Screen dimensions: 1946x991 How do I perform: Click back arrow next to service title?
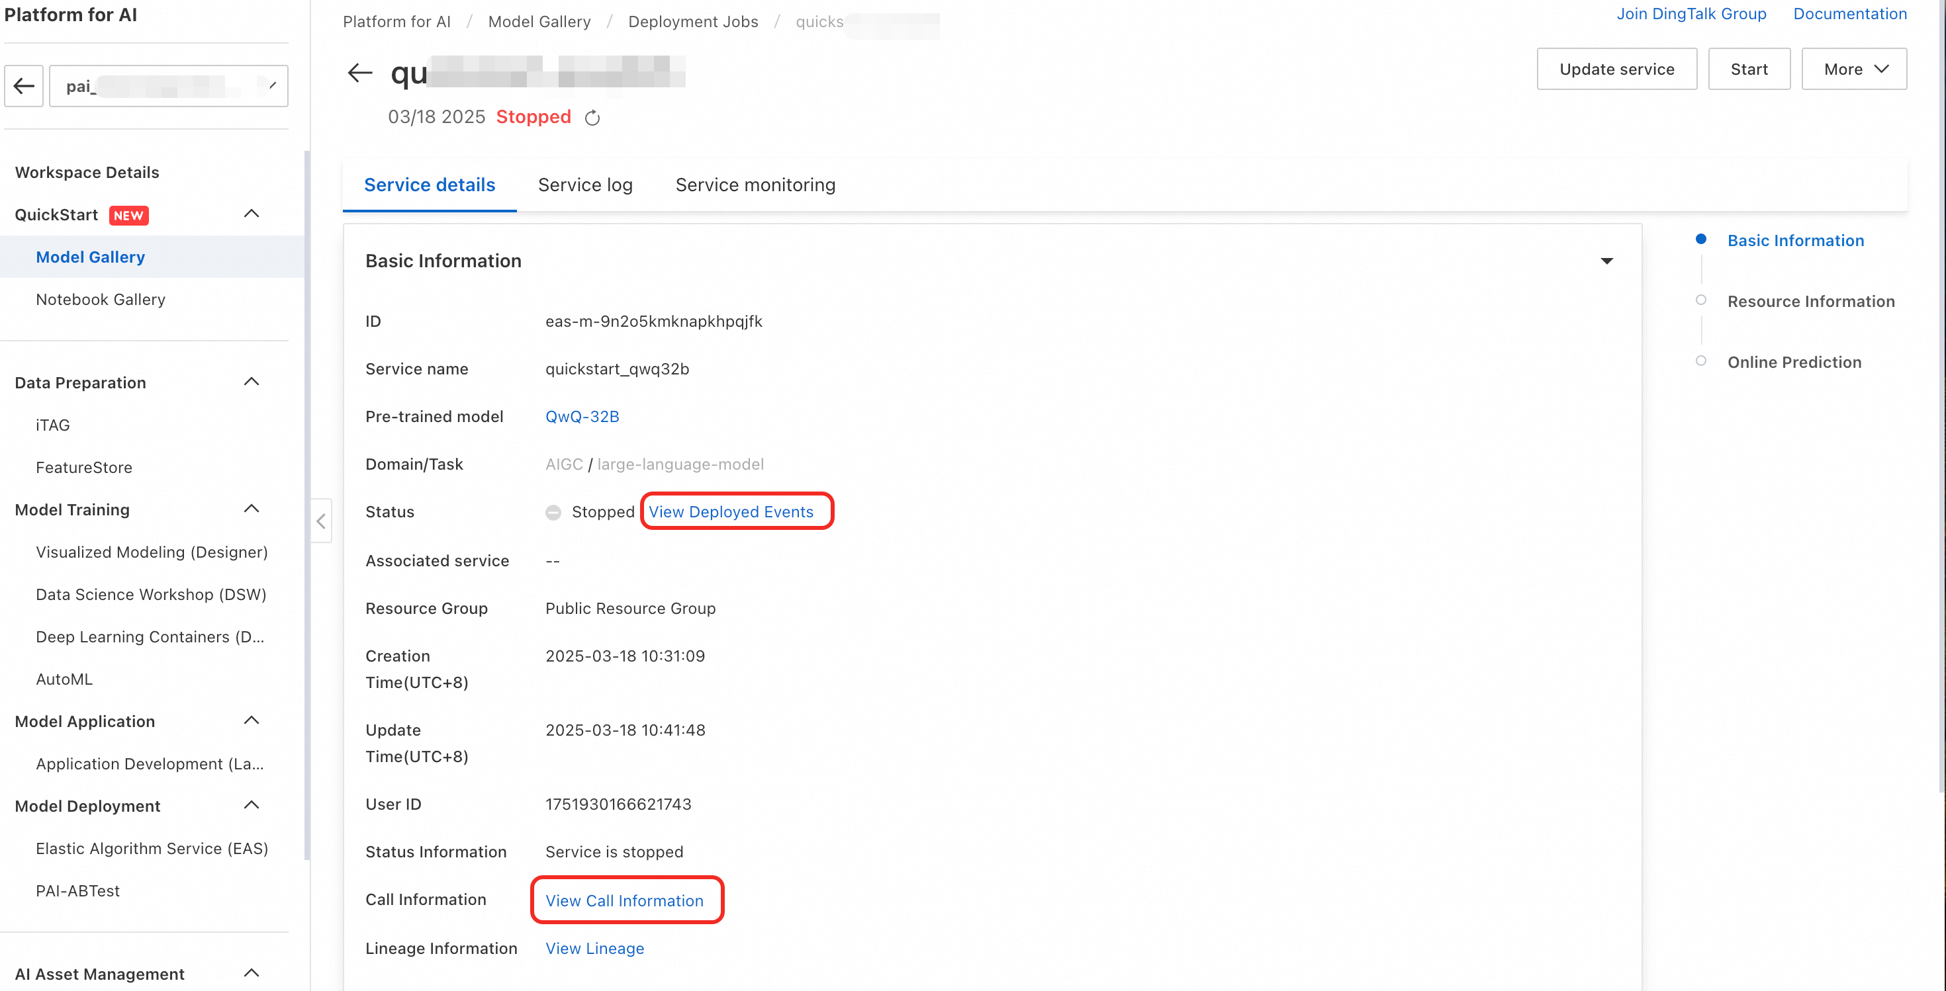click(x=359, y=73)
